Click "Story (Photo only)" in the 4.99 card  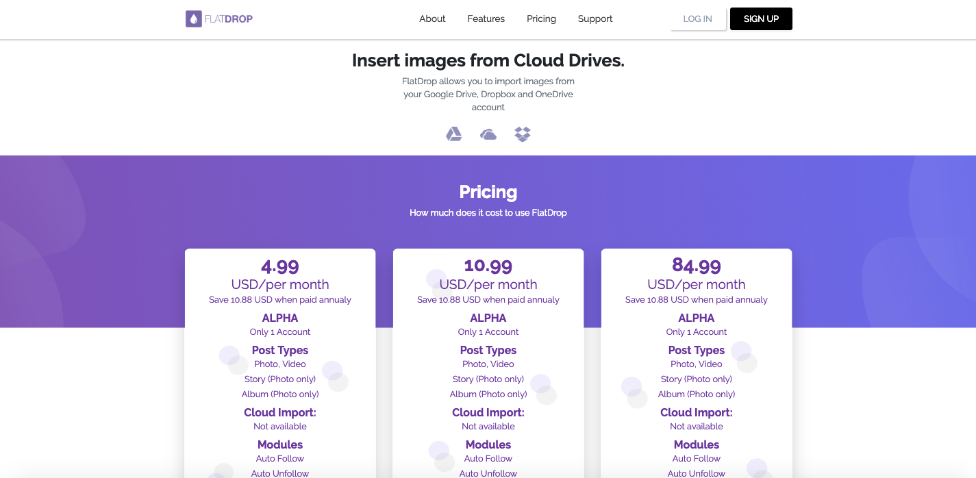[x=280, y=379]
